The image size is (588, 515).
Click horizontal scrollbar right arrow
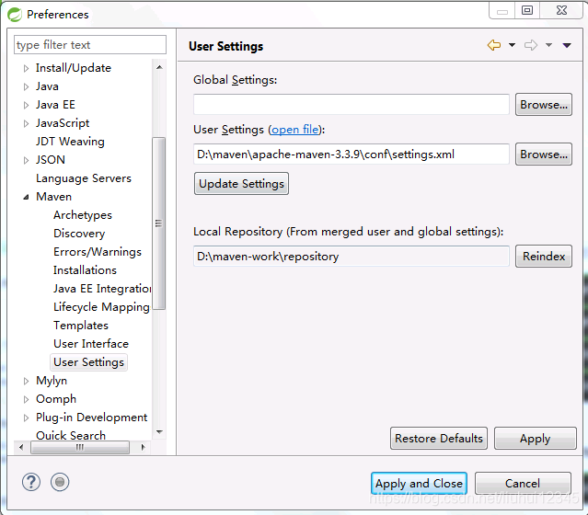point(143,447)
